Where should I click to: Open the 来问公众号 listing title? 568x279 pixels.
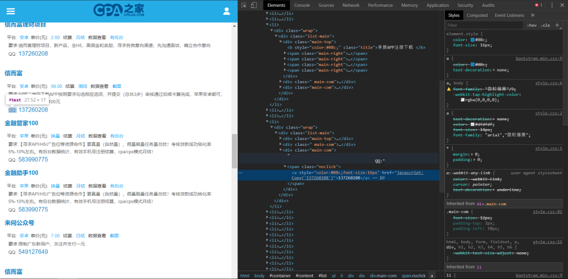tap(19, 222)
